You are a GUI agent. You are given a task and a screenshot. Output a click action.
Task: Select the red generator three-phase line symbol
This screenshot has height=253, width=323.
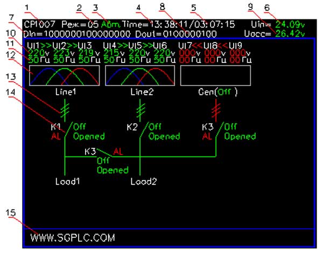216,110
